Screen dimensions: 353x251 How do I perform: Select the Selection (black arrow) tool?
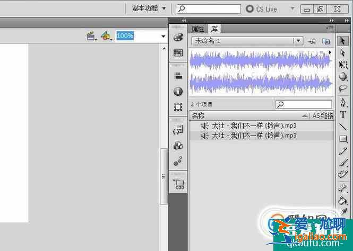click(x=342, y=41)
